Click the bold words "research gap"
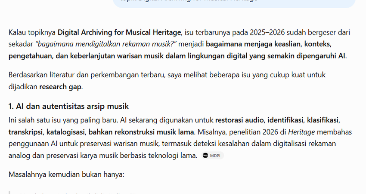 (x=60, y=87)
